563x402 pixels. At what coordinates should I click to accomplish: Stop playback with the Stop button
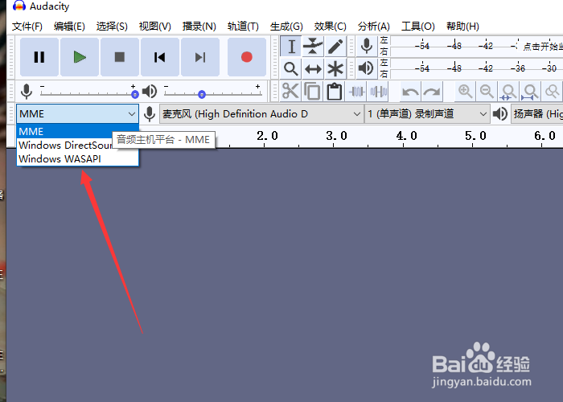click(x=120, y=57)
